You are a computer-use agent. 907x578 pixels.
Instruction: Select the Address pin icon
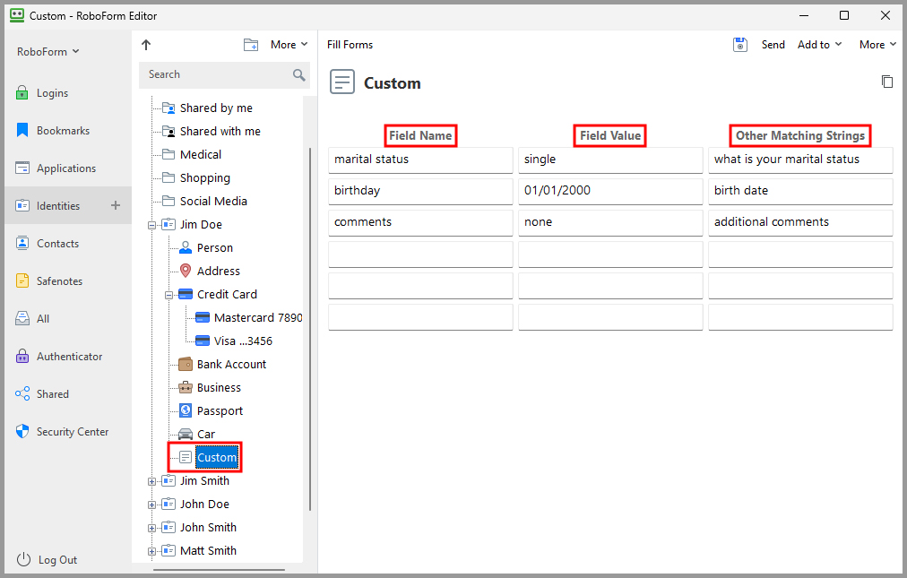(x=186, y=271)
